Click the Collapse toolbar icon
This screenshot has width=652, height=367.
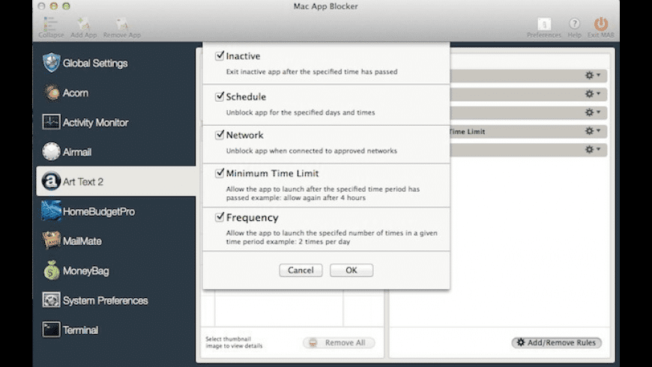click(x=51, y=24)
